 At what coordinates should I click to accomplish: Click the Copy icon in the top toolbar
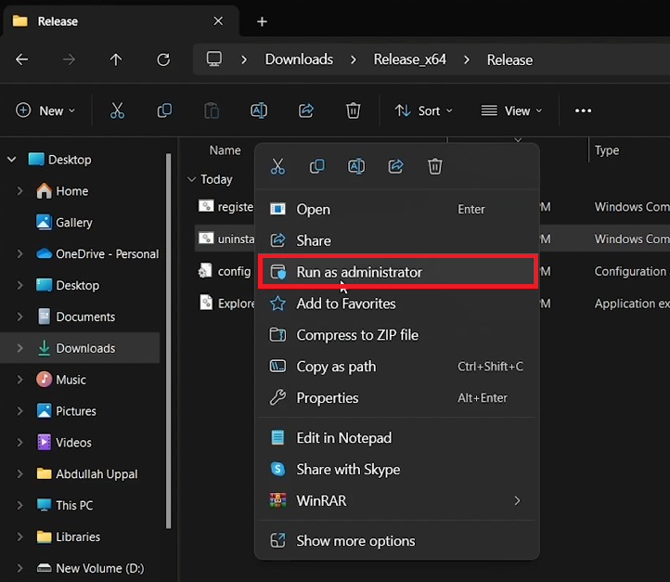[x=164, y=110]
